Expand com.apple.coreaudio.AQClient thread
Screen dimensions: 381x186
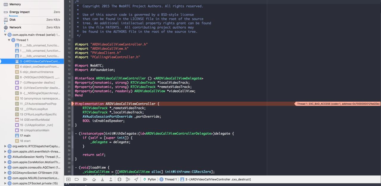(x=5, y=167)
